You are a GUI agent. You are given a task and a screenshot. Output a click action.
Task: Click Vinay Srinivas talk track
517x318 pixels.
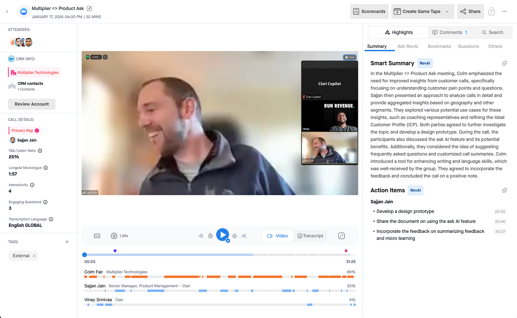point(220,305)
